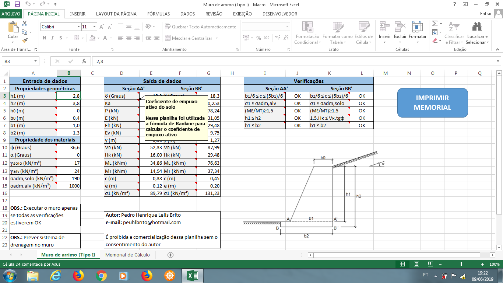503x283 pixels.
Task: Click Mesclar e Centralizar
Action: 192,38
